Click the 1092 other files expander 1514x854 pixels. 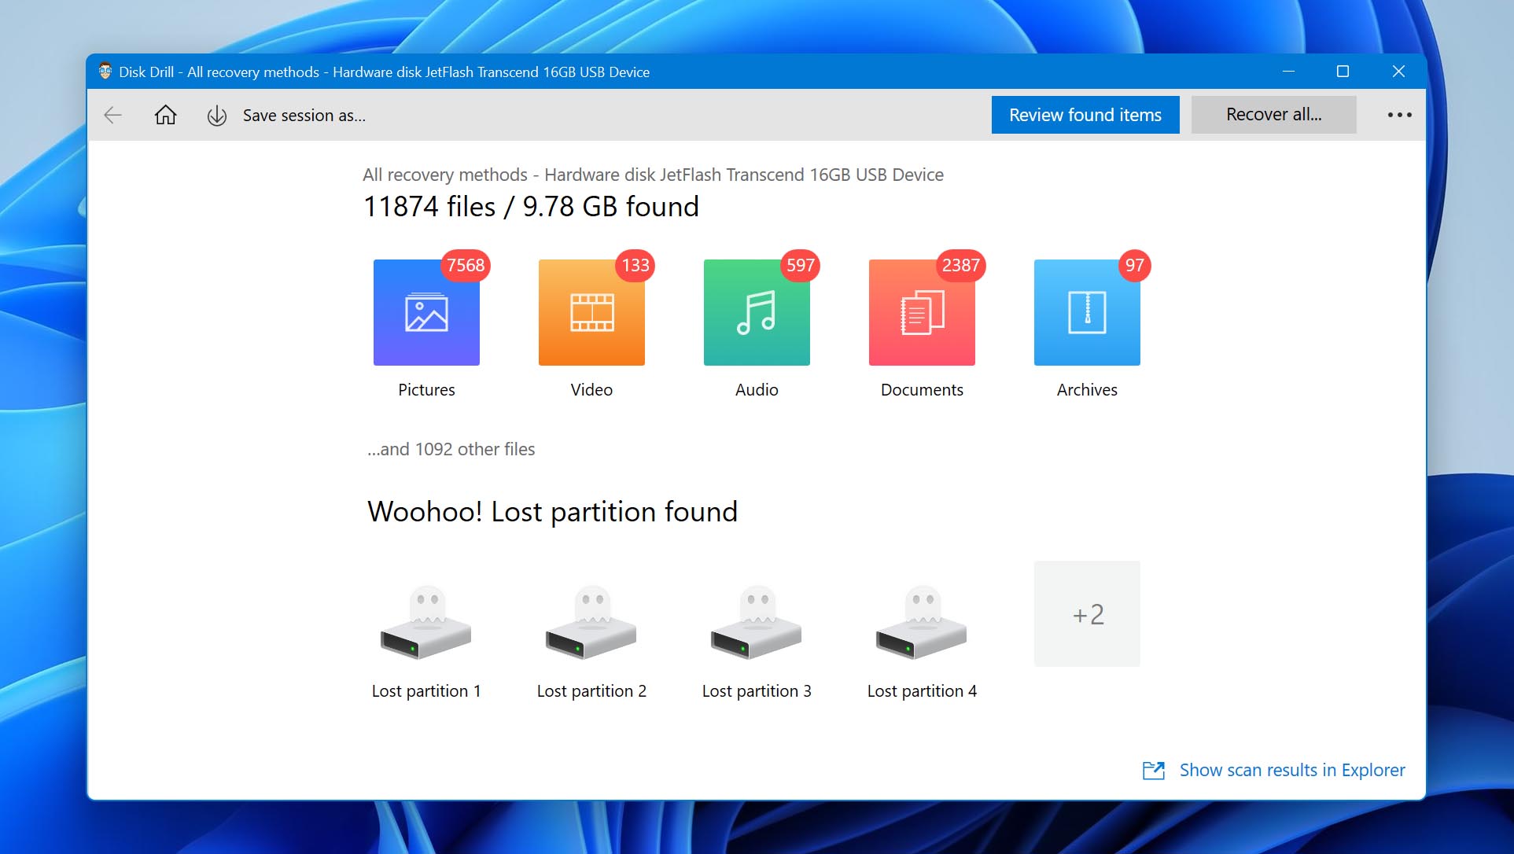(452, 448)
